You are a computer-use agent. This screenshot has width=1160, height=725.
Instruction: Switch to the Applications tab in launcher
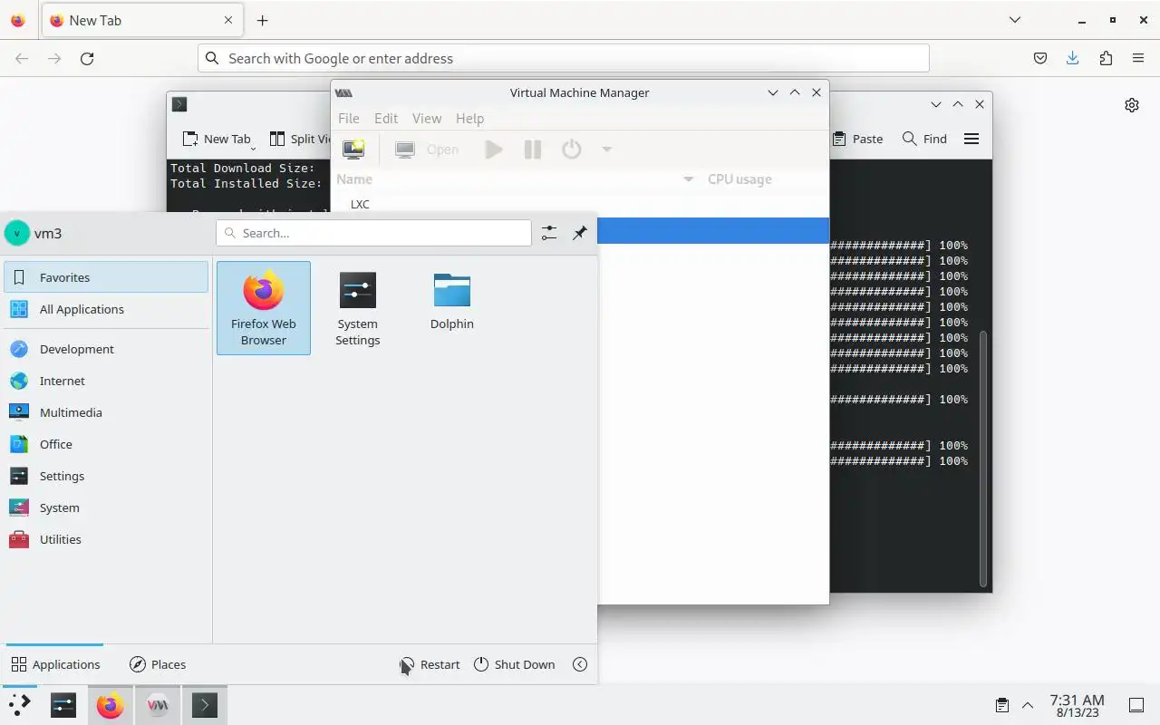click(x=55, y=664)
